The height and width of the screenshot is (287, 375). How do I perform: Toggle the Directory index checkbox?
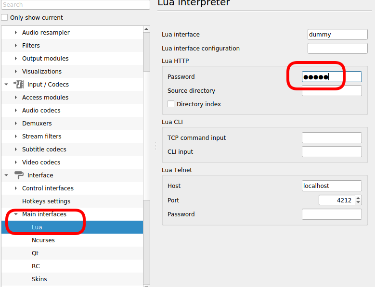[171, 104]
